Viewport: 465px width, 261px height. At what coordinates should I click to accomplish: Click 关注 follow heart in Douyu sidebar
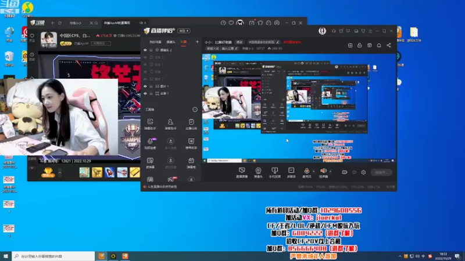(x=32, y=38)
